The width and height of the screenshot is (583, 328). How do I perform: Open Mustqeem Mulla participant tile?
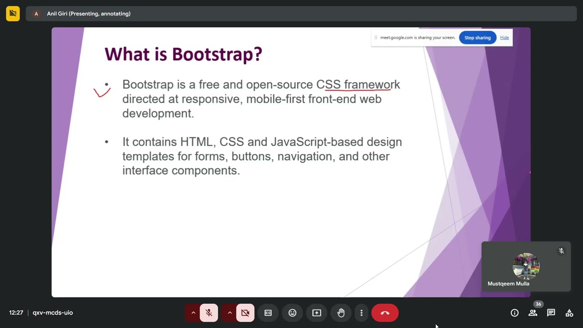(x=526, y=266)
